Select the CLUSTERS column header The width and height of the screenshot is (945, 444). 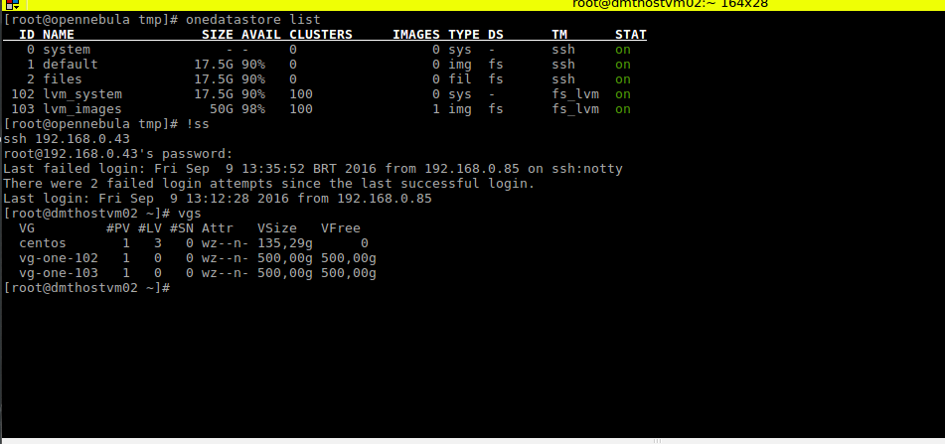[321, 35]
